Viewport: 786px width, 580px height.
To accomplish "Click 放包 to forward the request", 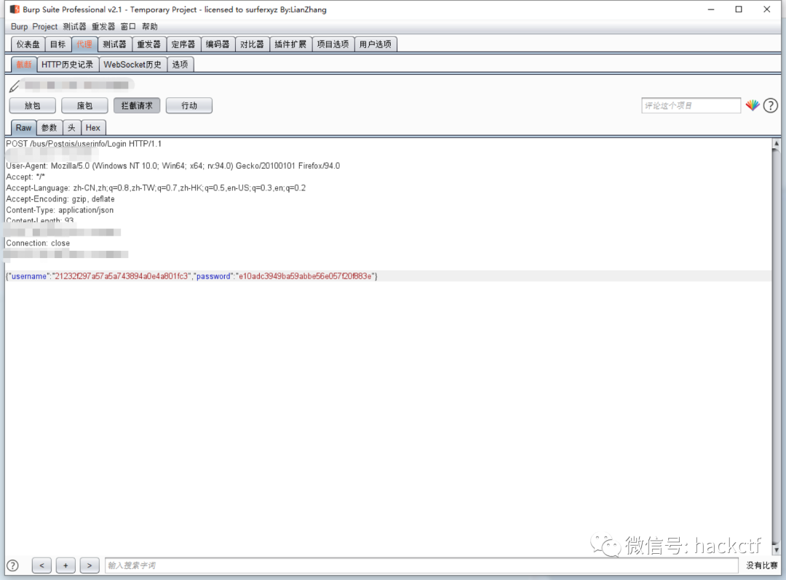I will pyautogui.click(x=33, y=105).
